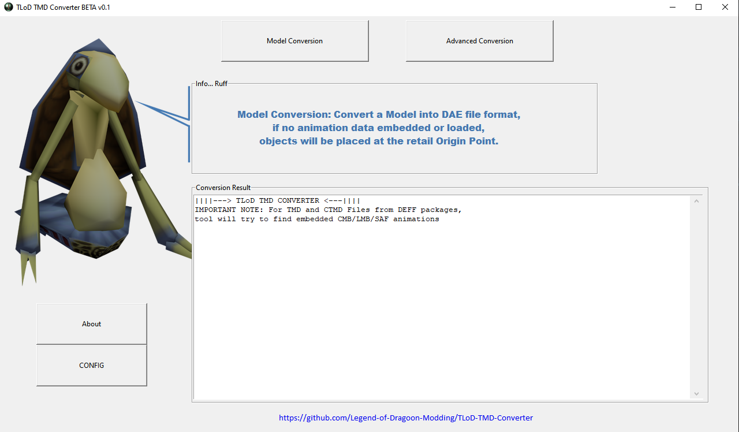Viewport: 739px width, 432px height.
Task: Maximize the TLoD TMD Converter window
Action: [699, 8]
